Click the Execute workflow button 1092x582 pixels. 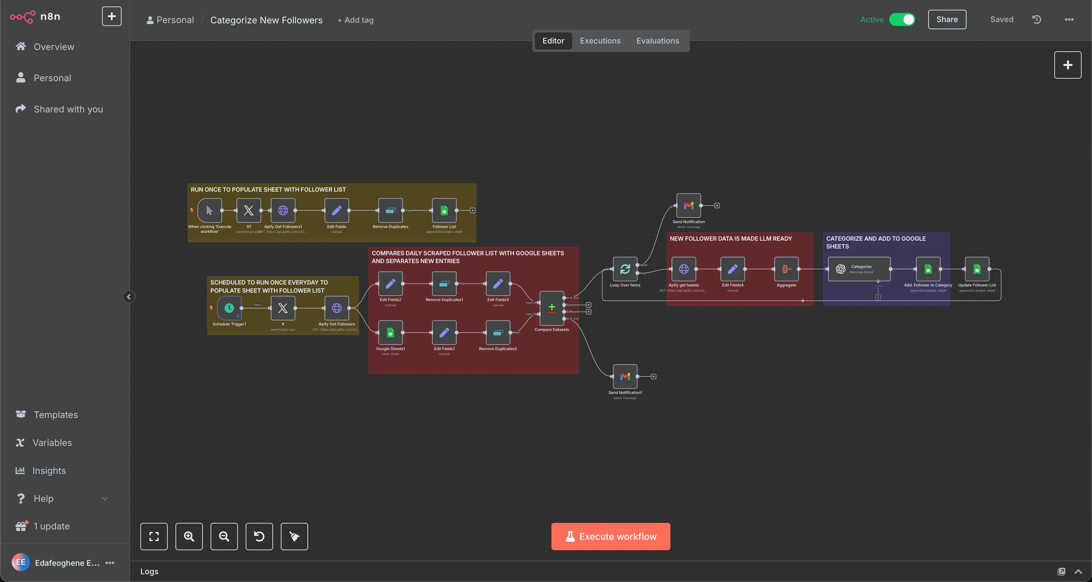click(x=610, y=536)
